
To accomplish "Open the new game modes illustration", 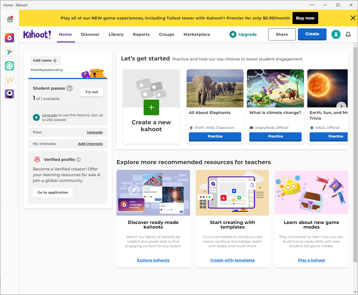I will (x=311, y=192).
